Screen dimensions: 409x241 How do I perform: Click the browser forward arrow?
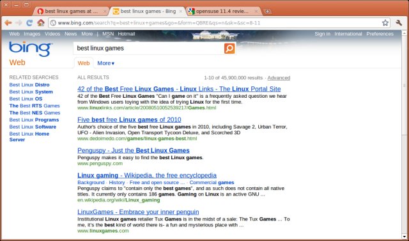click(x=19, y=23)
